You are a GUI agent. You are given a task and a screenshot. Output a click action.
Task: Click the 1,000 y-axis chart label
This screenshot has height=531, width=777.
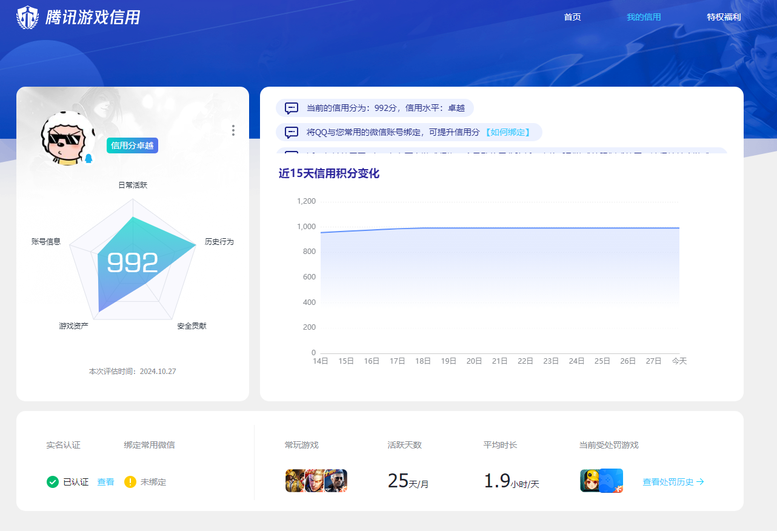pos(306,227)
